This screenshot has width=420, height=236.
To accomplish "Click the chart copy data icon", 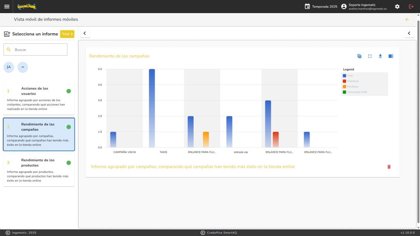I will pos(359,56).
